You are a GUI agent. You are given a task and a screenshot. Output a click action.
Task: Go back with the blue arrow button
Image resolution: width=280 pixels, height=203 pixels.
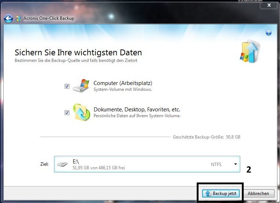coord(8,18)
